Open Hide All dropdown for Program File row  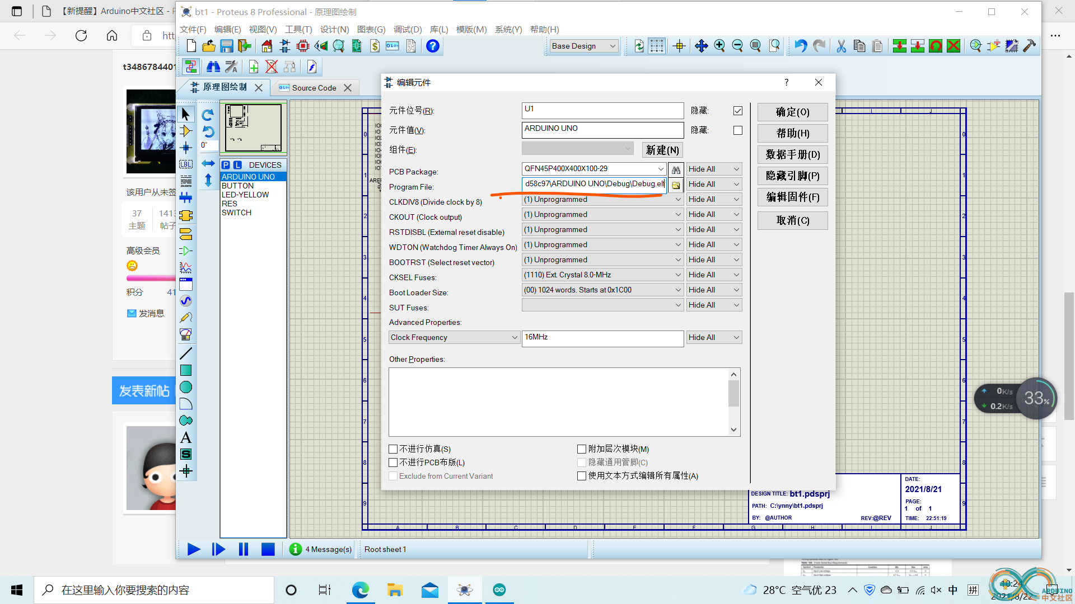pos(714,185)
